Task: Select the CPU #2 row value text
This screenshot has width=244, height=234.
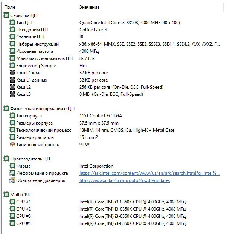Action: (133, 209)
